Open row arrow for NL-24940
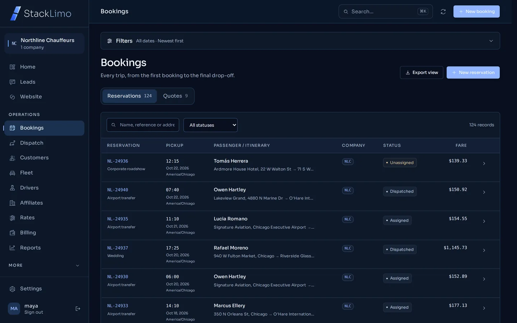The width and height of the screenshot is (517, 323). [x=484, y=192]
